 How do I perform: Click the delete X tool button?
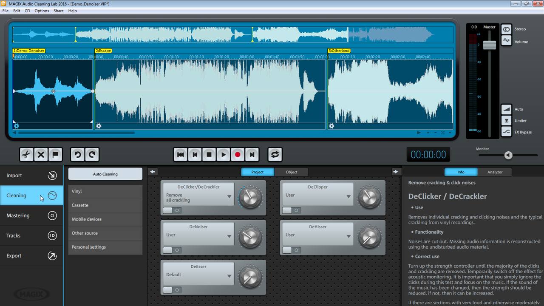click(41, 155)
